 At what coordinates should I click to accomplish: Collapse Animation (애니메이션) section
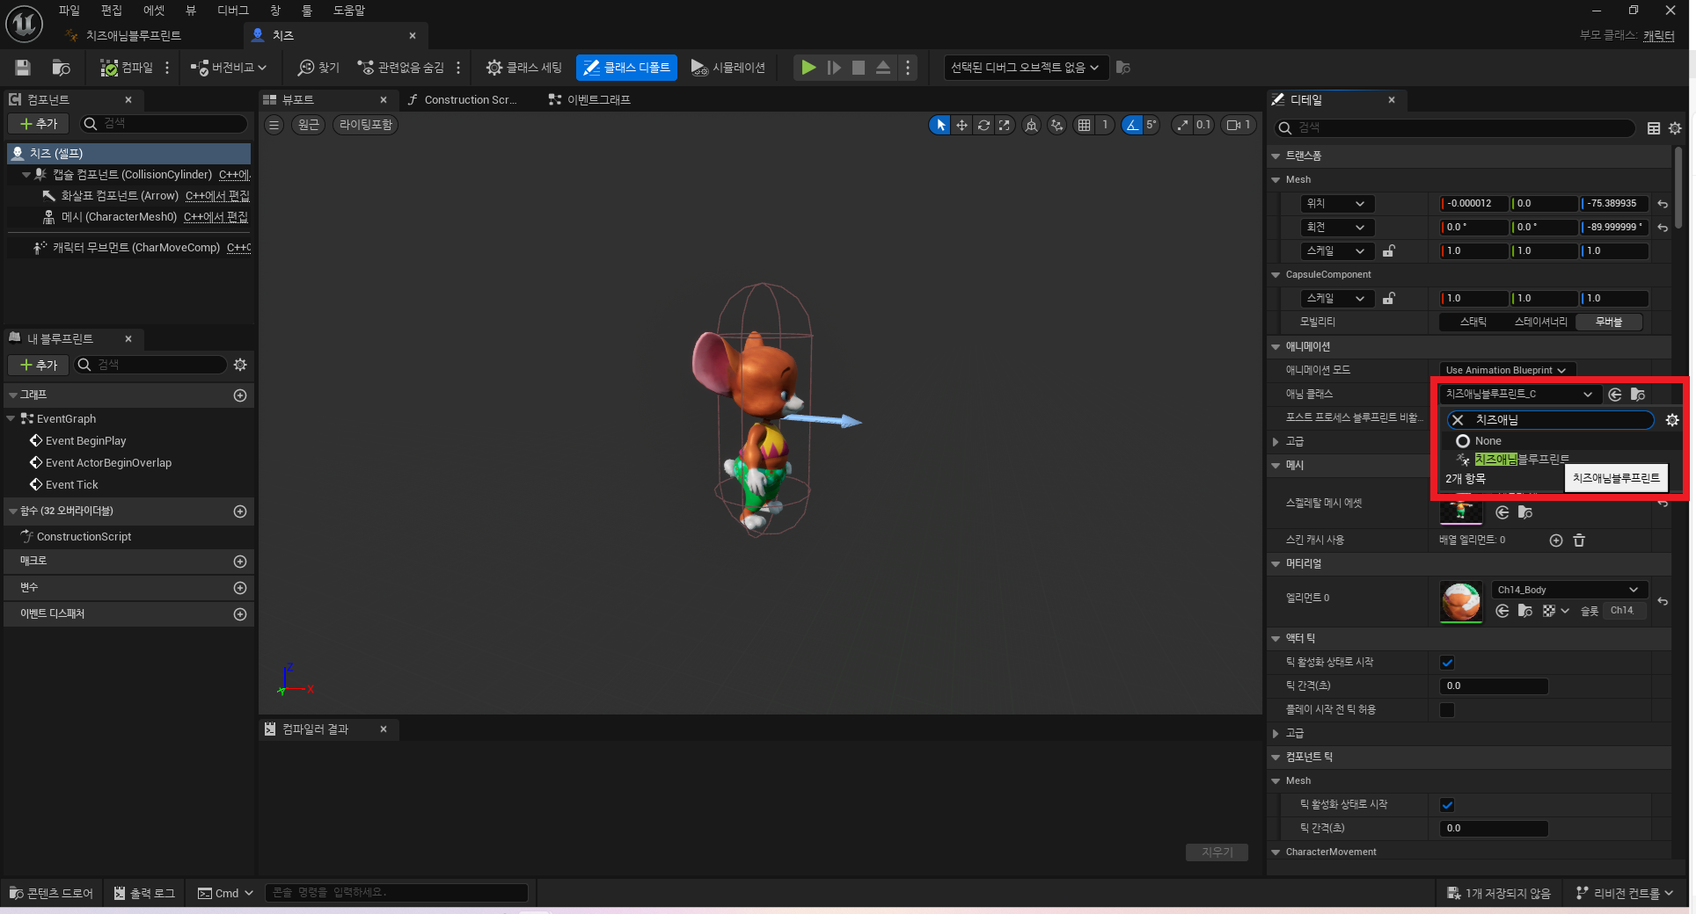tap(1276, 347)
